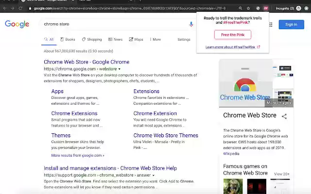Viewport: 311px width, 194px height.
Task: Click the dark circular extension icon in toolbar
Action: click(258, 8)
